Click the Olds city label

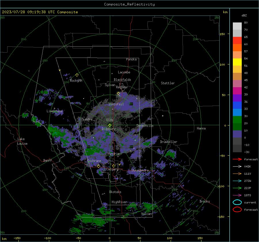point(110,120)
